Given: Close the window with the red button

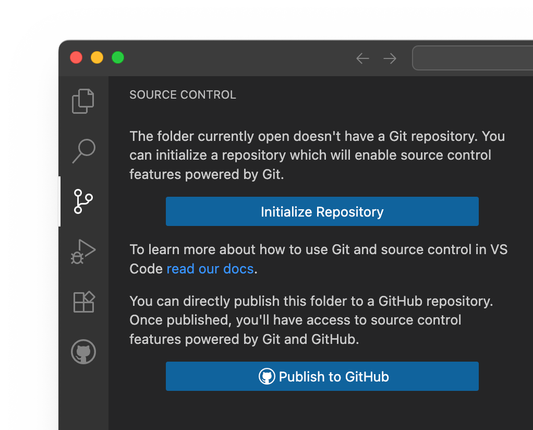Looking at the screenshot, I should pyautogui.click(x=76, y=57).
